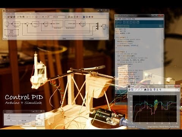This screenshot has width=182, height=137.
Task: Click left arrow of Slider Gain slider
Action: tap(8, 115)
